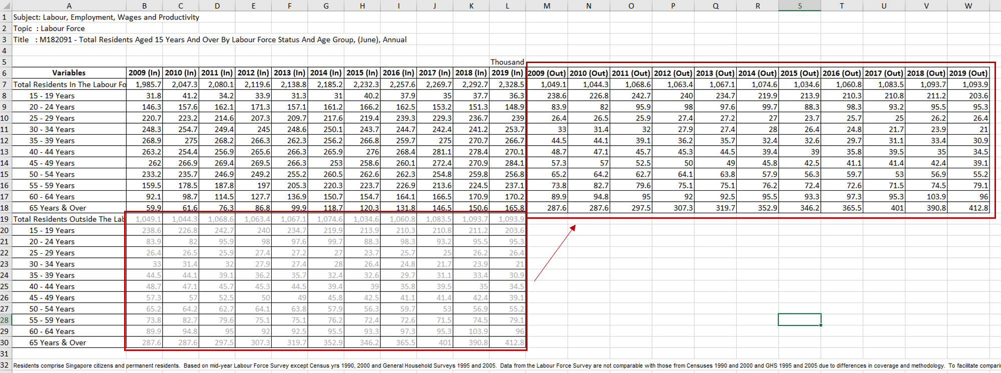Click the Thousand unit label cell
This screenshot has width=1001, height=373.
tap(507, 62)
